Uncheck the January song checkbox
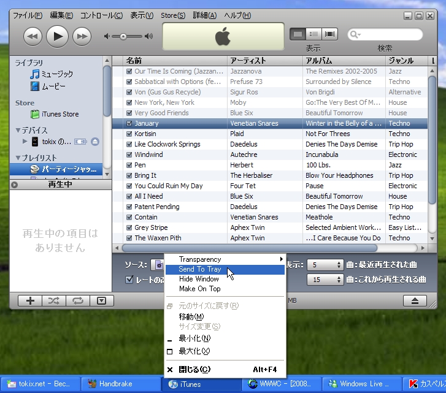 tap(129, 123)
